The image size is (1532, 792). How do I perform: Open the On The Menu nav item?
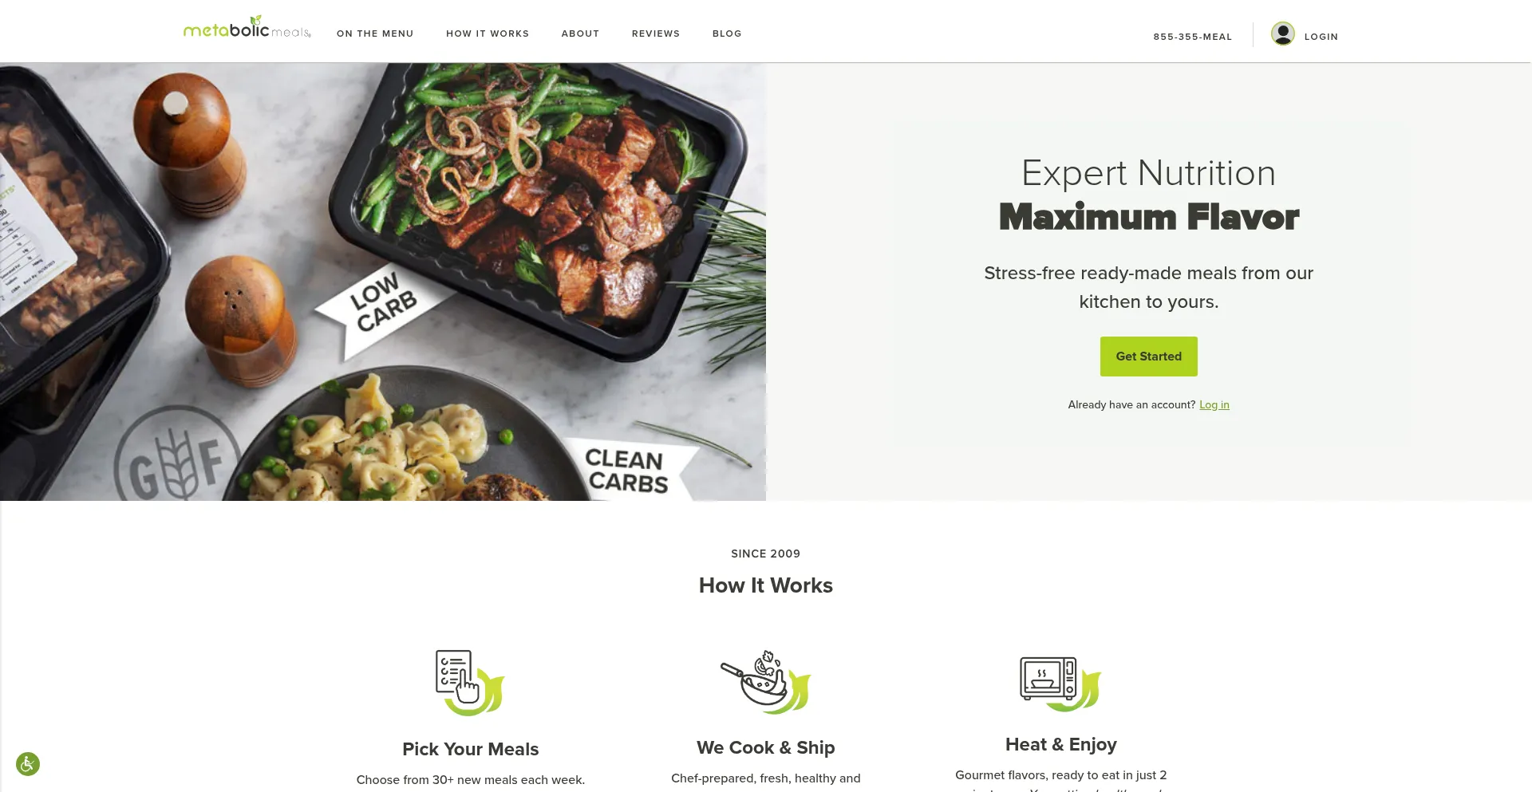click(x=375, y=33)
